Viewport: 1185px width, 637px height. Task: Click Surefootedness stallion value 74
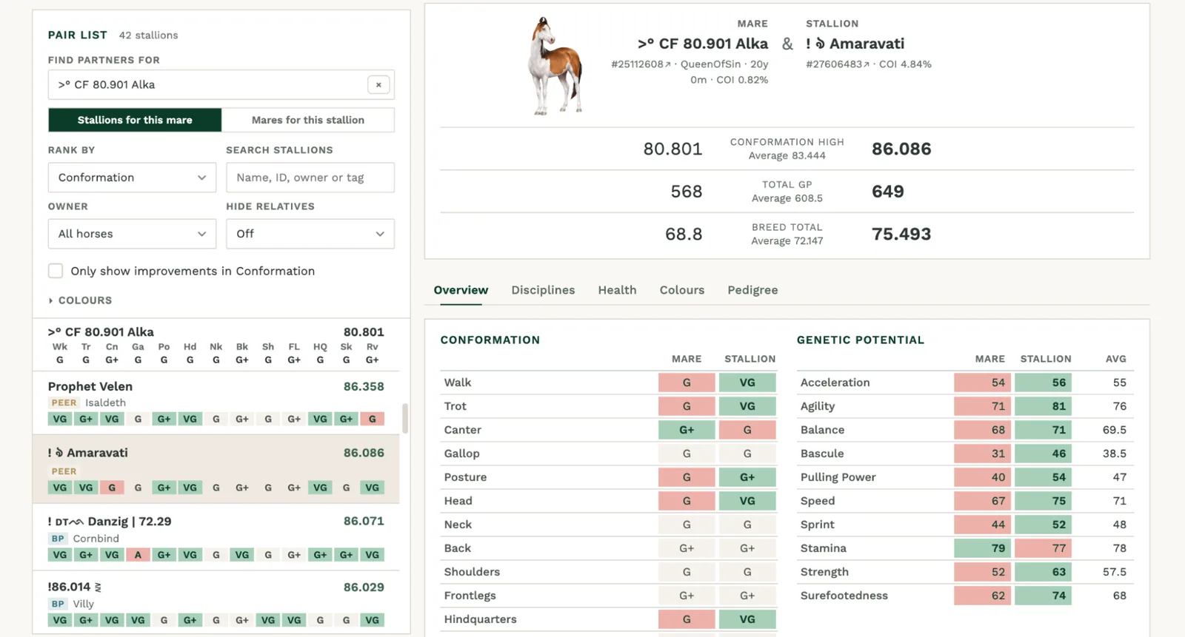tap(1043, 596)
